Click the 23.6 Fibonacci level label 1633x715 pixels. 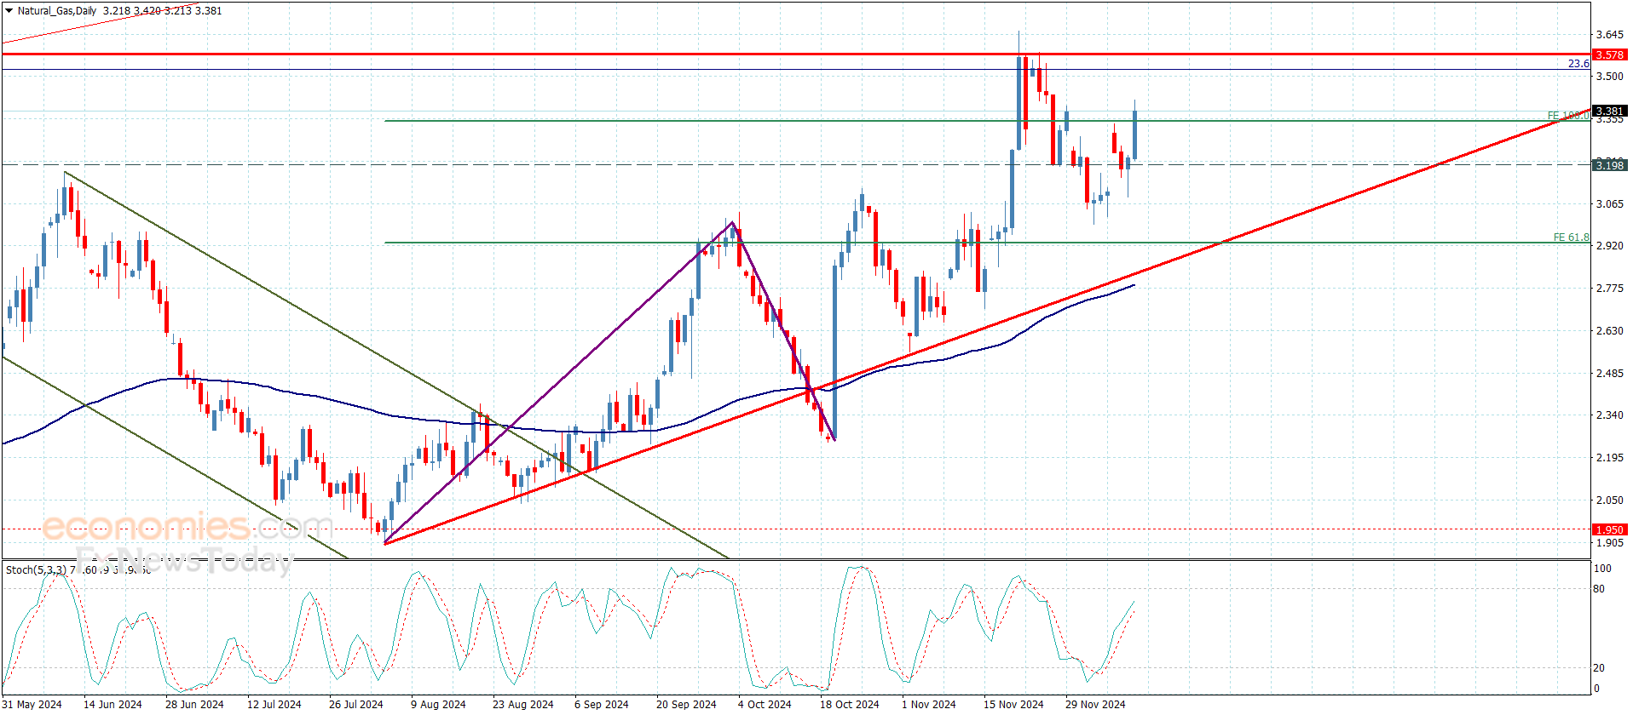1578,64
